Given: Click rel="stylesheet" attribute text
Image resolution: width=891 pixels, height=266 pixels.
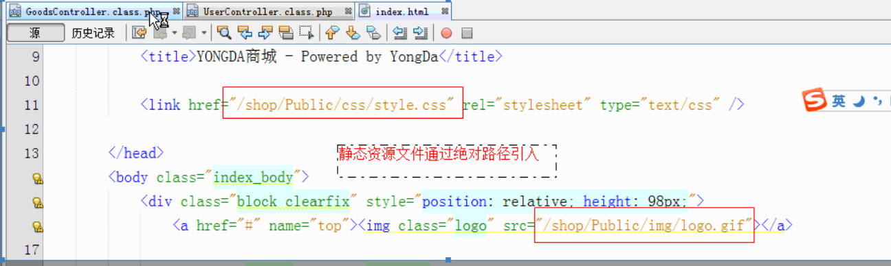Looking at the screenshot, I should point(527,105).
